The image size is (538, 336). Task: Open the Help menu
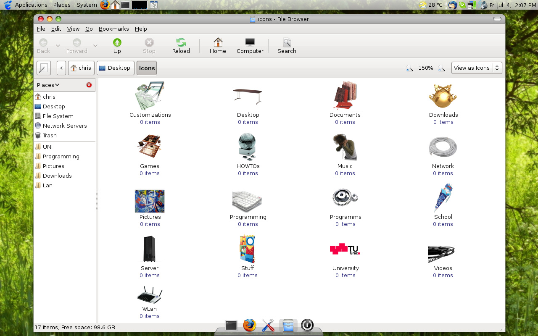141,29
